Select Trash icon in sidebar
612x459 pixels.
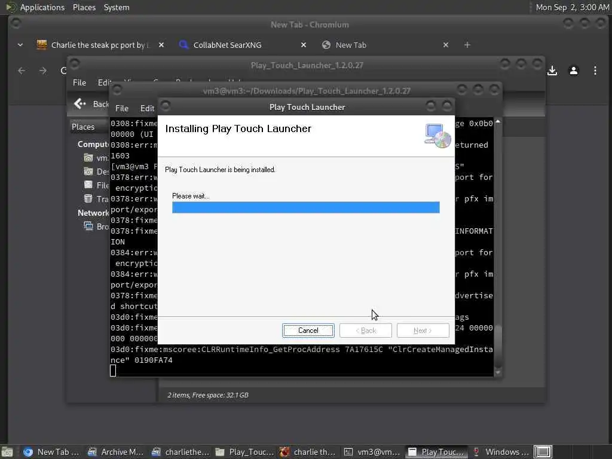pyautogui.click(x=88, y=198)
